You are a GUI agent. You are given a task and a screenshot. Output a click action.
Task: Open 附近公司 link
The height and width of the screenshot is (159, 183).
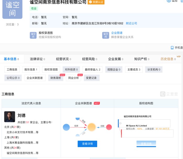point(131,23)
